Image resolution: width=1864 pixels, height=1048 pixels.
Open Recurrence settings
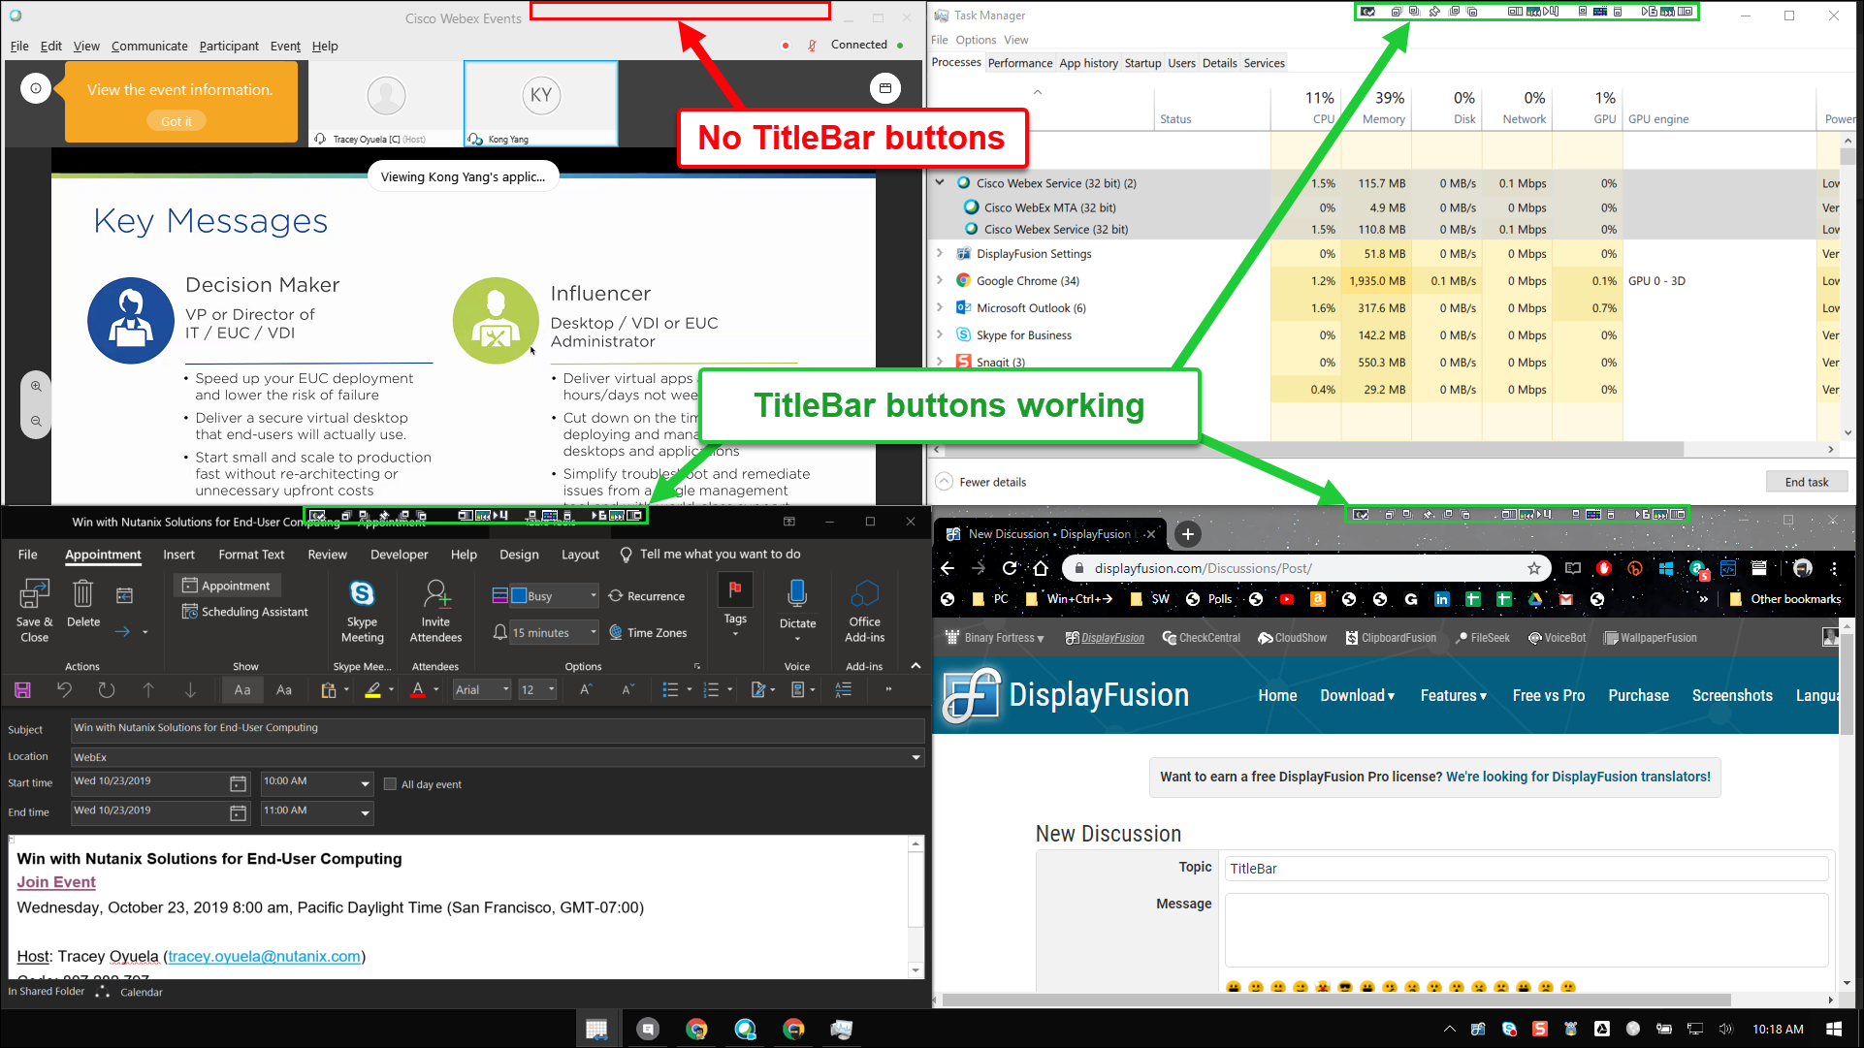[646, 596]
